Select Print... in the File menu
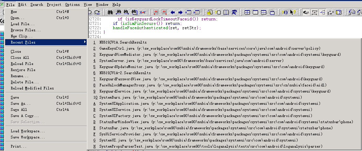Image resolution: width=362 pixels, height=151 pixels. [46, 146]
